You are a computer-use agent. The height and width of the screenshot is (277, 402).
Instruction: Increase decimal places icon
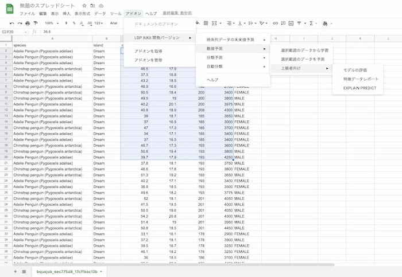tap(90, 24)
